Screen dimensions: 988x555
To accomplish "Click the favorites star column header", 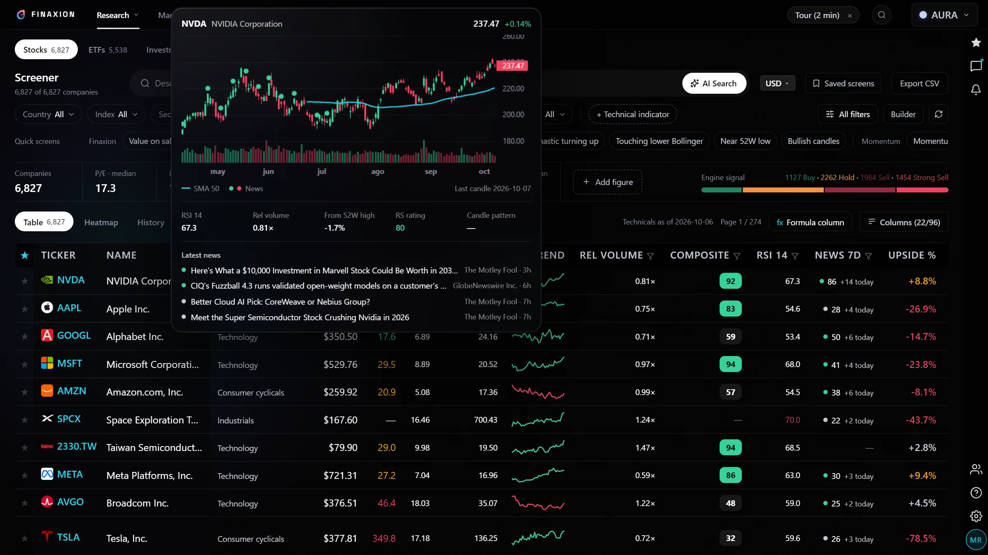I will 25,255.
